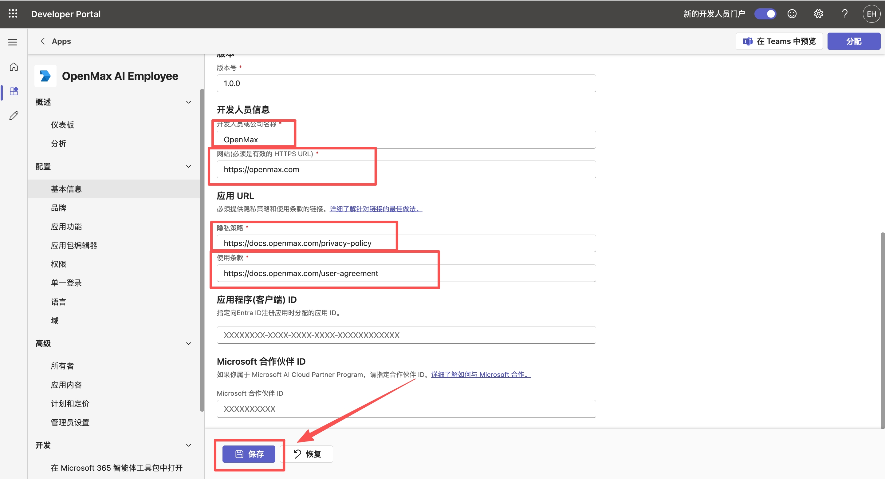The width and height of the screenshot is (885, 479).
Task: Click the Developer Portal title
Action: (x=66, y=14)
